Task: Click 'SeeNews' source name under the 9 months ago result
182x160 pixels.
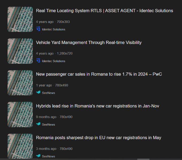Action: click(x=48, y=125)
